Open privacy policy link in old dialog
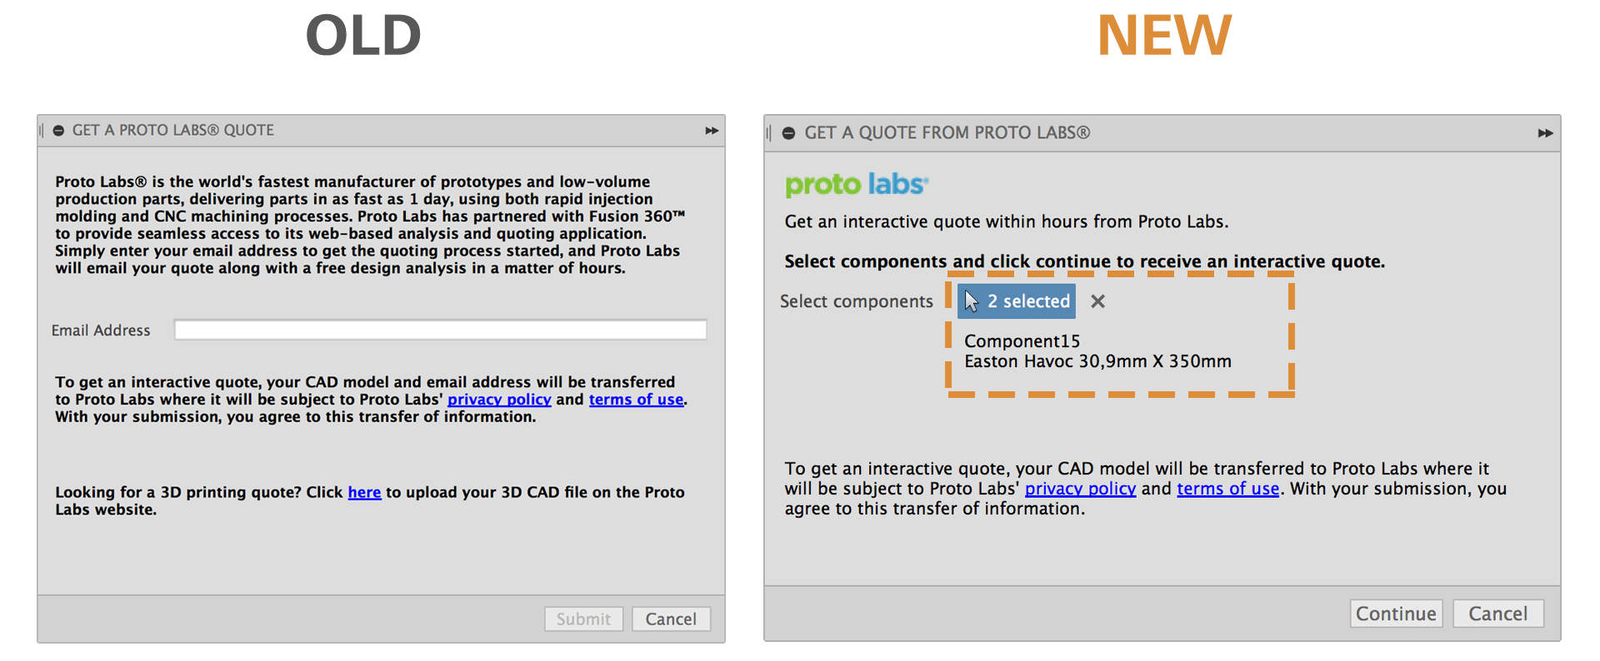Image resolution: width=1600 pixels, height=661 pixels. coord(499,400)
